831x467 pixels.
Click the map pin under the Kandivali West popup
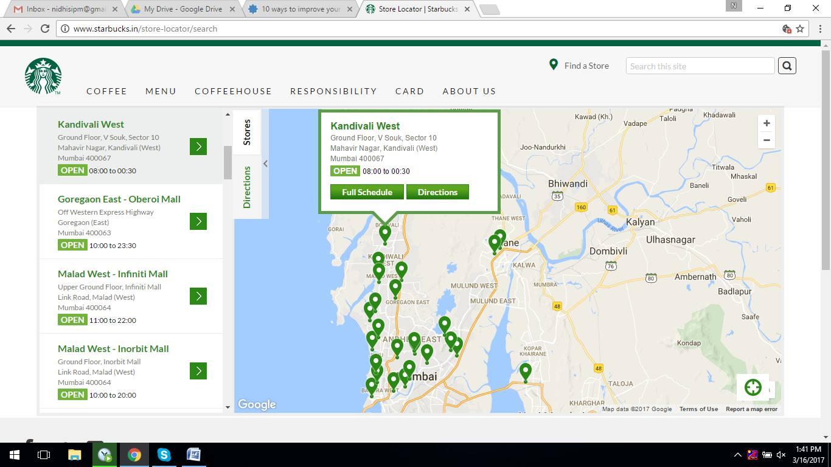click(x=384, y=234)
